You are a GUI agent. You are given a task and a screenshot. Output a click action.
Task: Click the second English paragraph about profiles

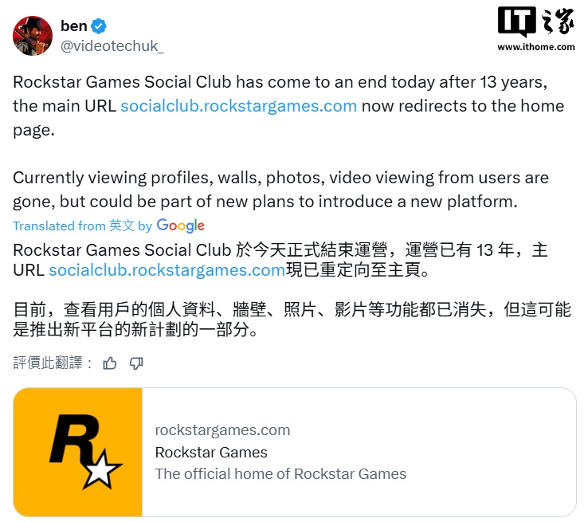click(x=280, y=190)
